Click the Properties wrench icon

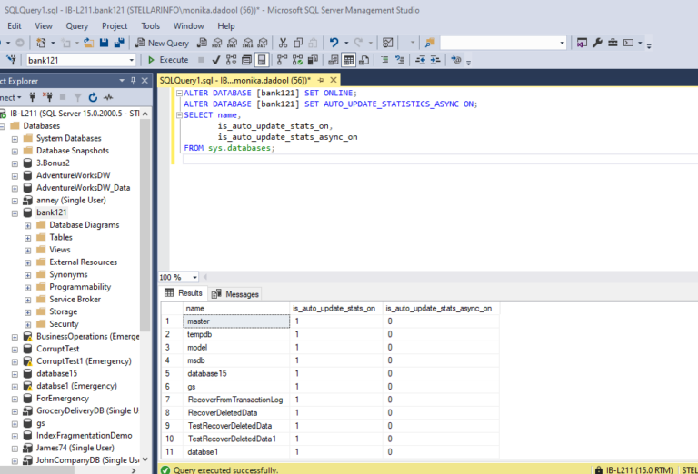point(597,43)
